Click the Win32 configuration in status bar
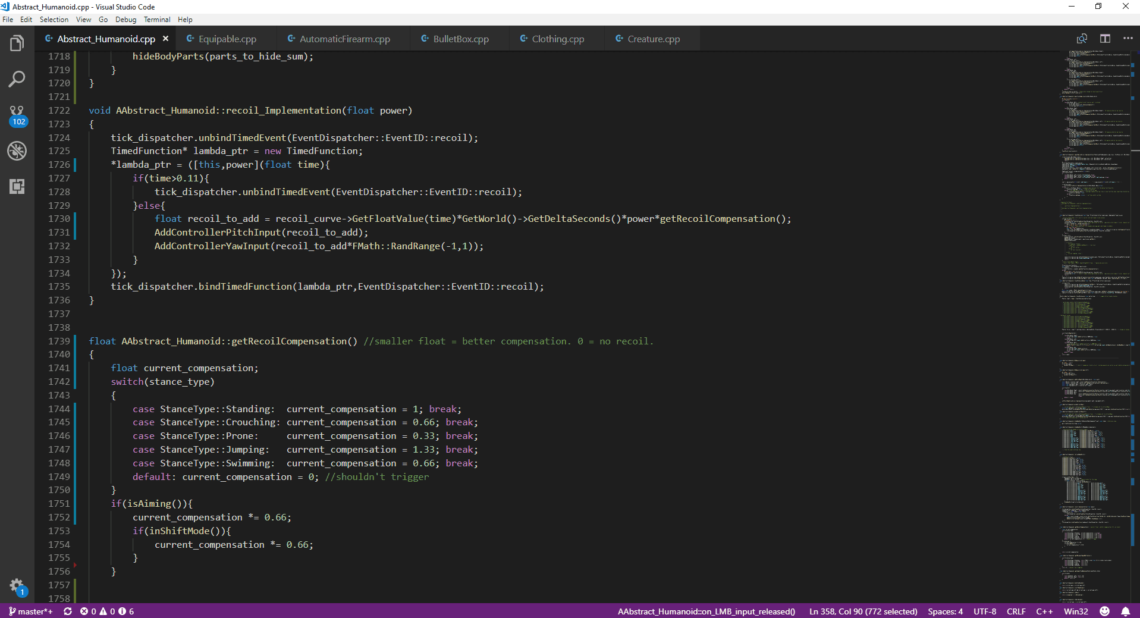 pos(1076,611)
